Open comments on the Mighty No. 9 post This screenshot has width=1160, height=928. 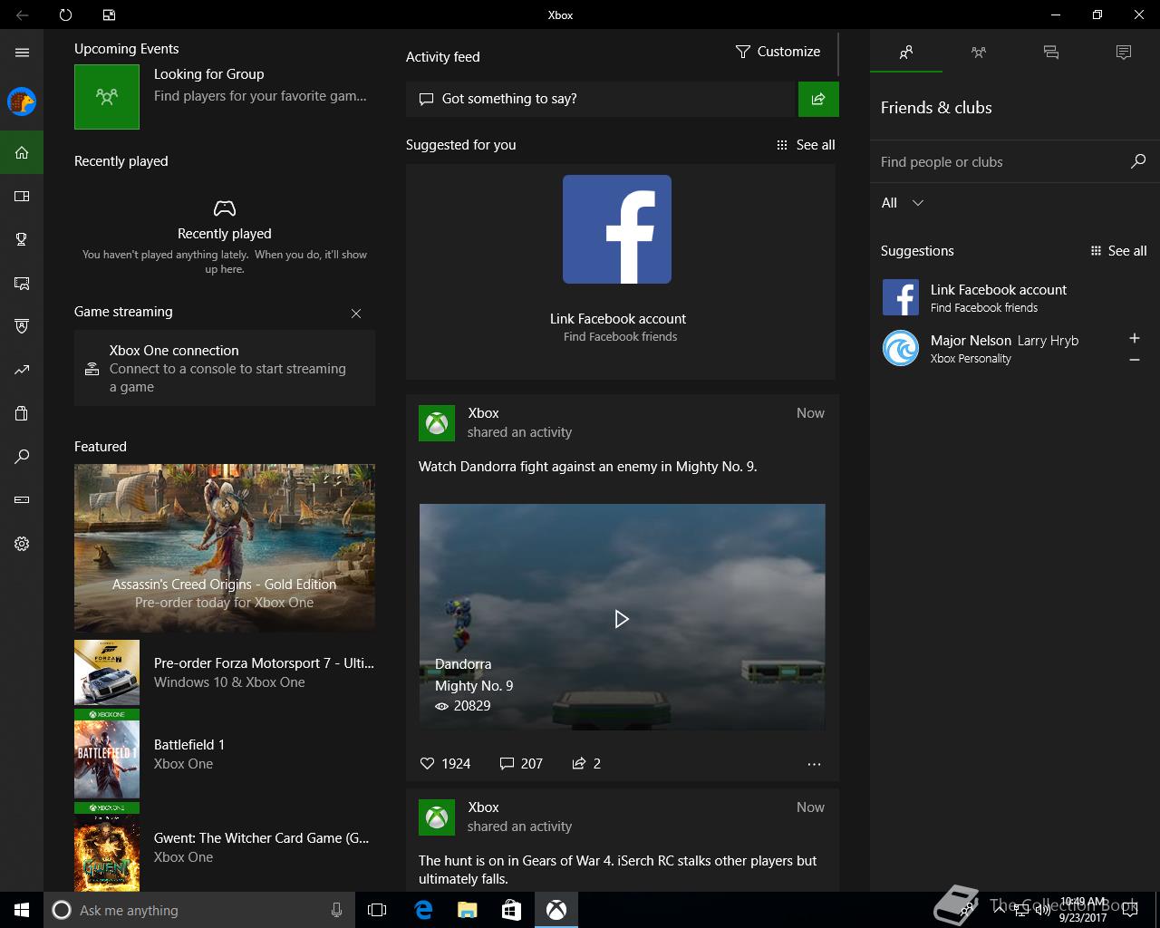click(x=521, y=763)
